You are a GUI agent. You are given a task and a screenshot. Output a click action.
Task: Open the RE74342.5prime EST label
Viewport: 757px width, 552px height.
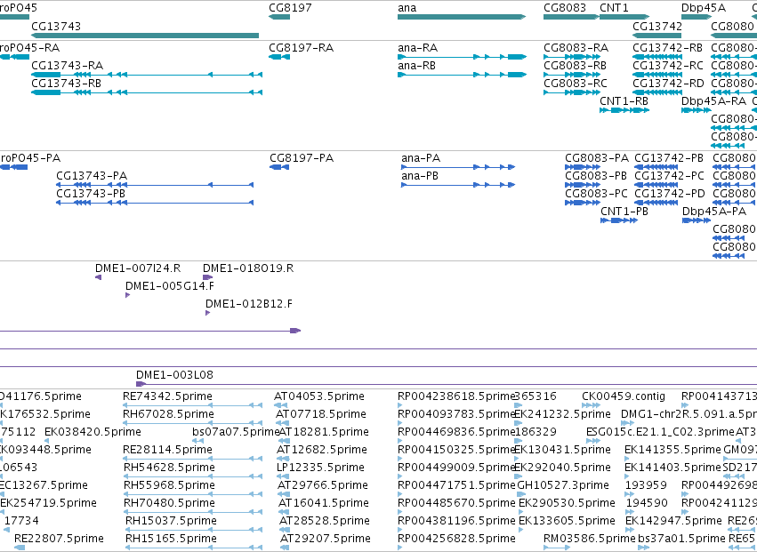pos(167,396)
